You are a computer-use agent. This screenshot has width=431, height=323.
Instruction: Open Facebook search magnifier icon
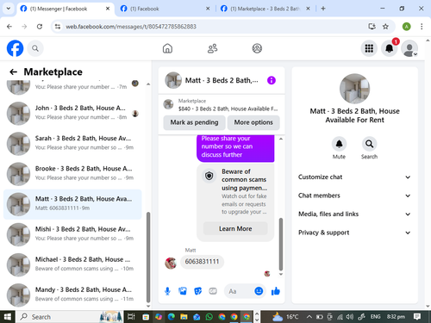(x=35, y=48)
